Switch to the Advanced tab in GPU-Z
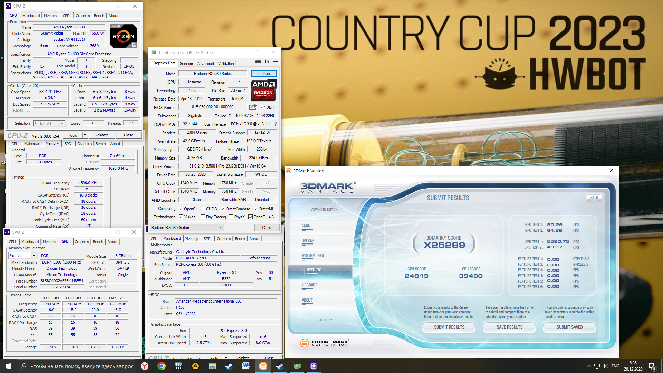The image size is (663, 373). coord(205,64)
